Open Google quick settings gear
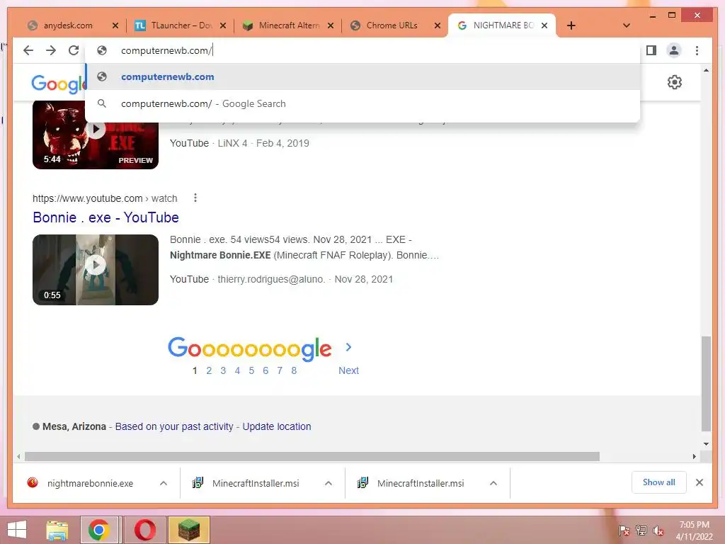Screen dimensions: 725x544 675,82
